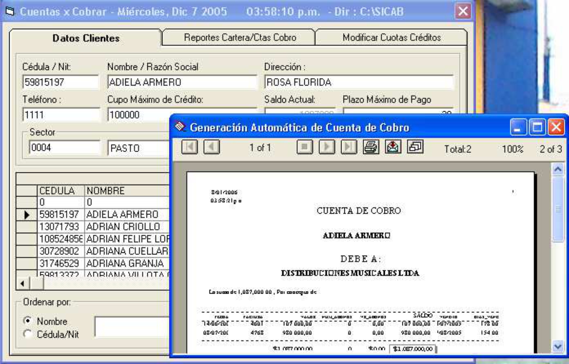Viewport: 569px width, 364px height.
Task: Jump to last report page
Action: [x=349, y=148]
